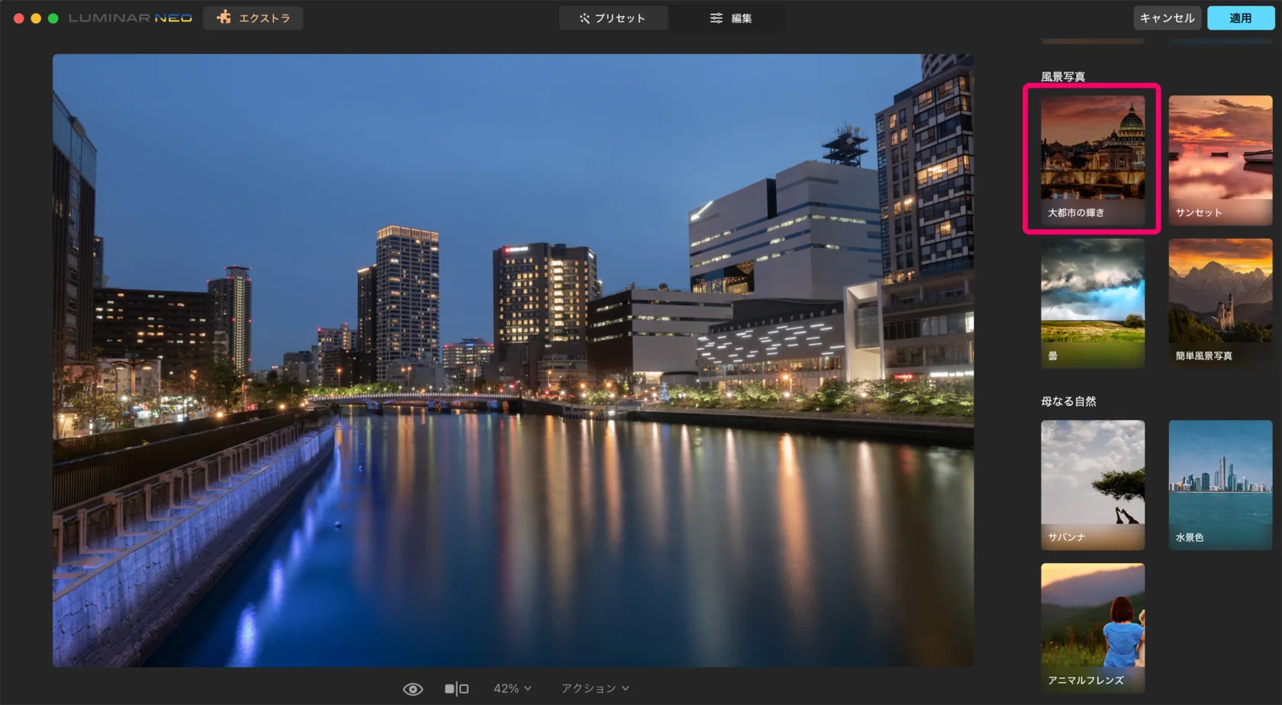Click the キャンセル button
This screenshot has height=705, width=1282.
click(x=1166, y=18)
